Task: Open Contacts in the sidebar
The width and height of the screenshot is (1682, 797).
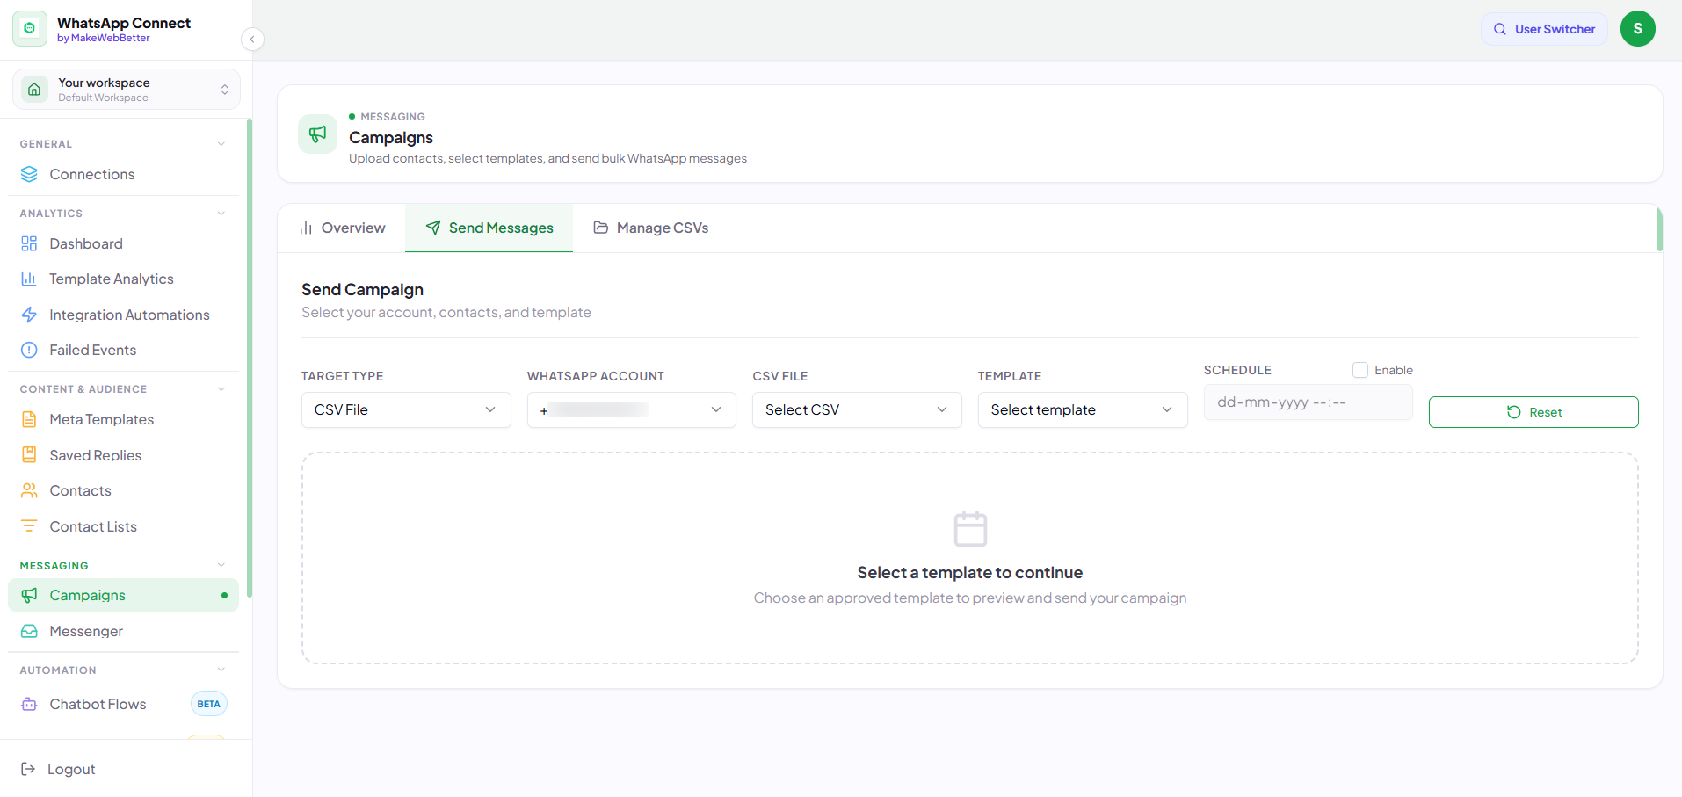Action: pyautogui.click(x=123, y=490)
